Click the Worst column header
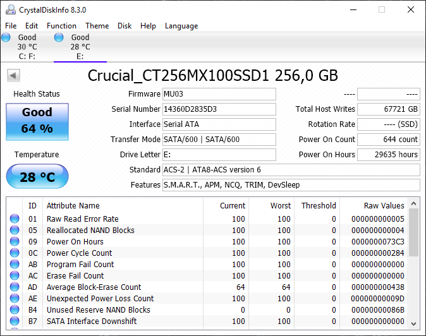Image resolution: width=426 pixels, height=336 pixels. tap(271, 206)
